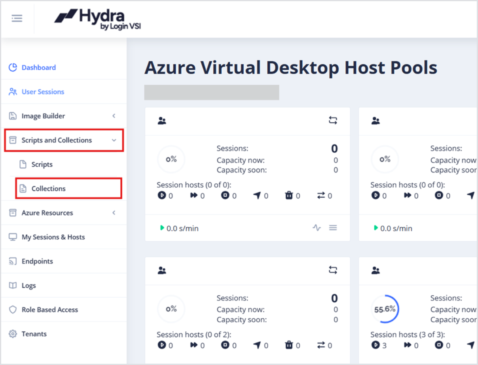Click the Hydra by Login VSI logo
This screenshot has height=365, width=478.
pyautogui.click(x=98, y=19)
